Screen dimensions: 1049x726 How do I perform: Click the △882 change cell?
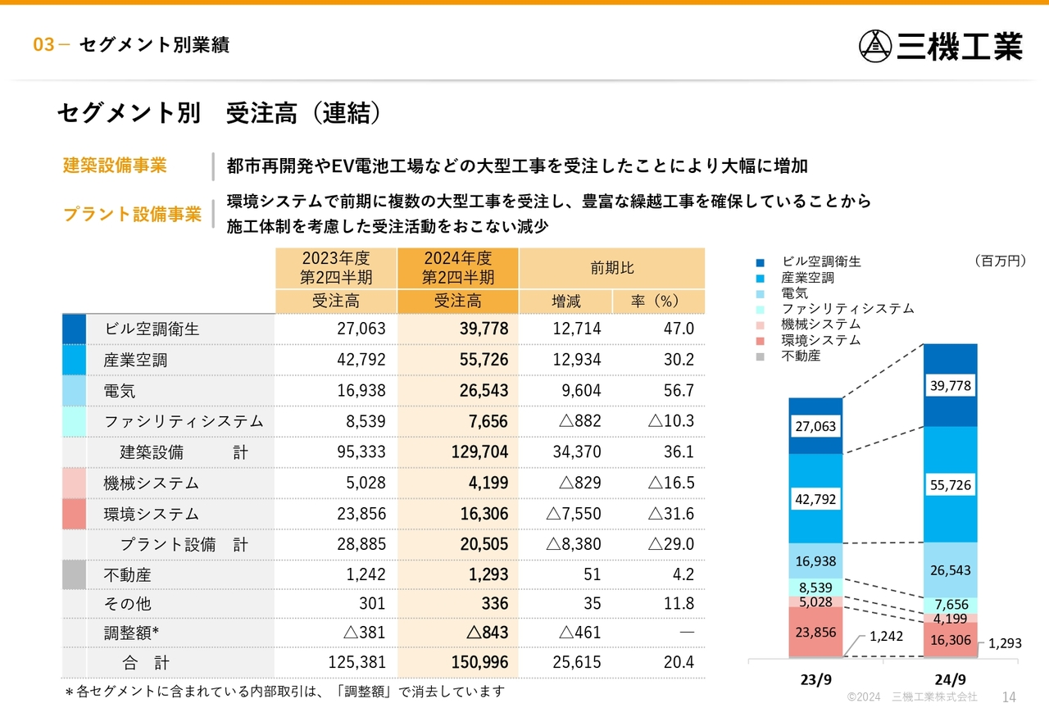(x=579, y=421)
